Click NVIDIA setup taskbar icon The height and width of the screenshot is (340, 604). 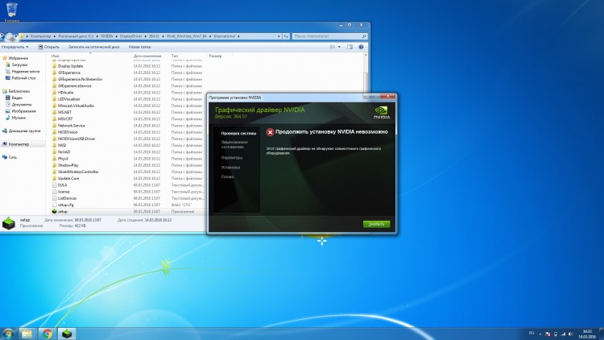[67, 334]
